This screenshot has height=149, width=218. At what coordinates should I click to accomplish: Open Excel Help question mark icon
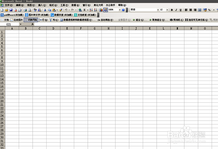click(123, 10)
